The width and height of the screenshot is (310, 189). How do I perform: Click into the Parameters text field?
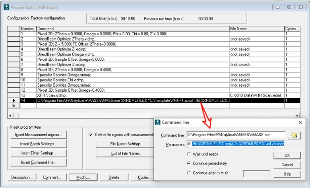click(x=236, y=145)
